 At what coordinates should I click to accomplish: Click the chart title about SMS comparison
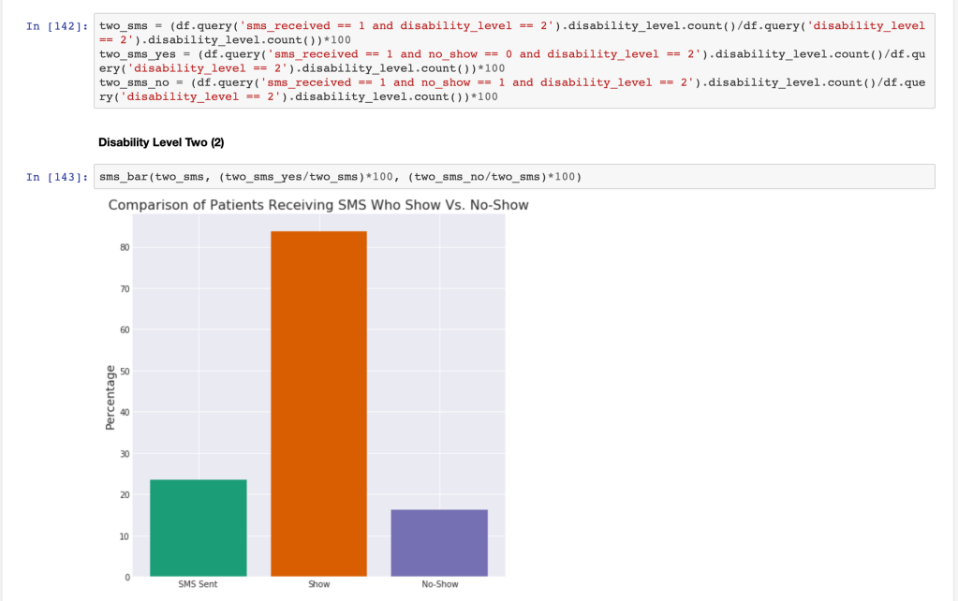coord(318,205)
